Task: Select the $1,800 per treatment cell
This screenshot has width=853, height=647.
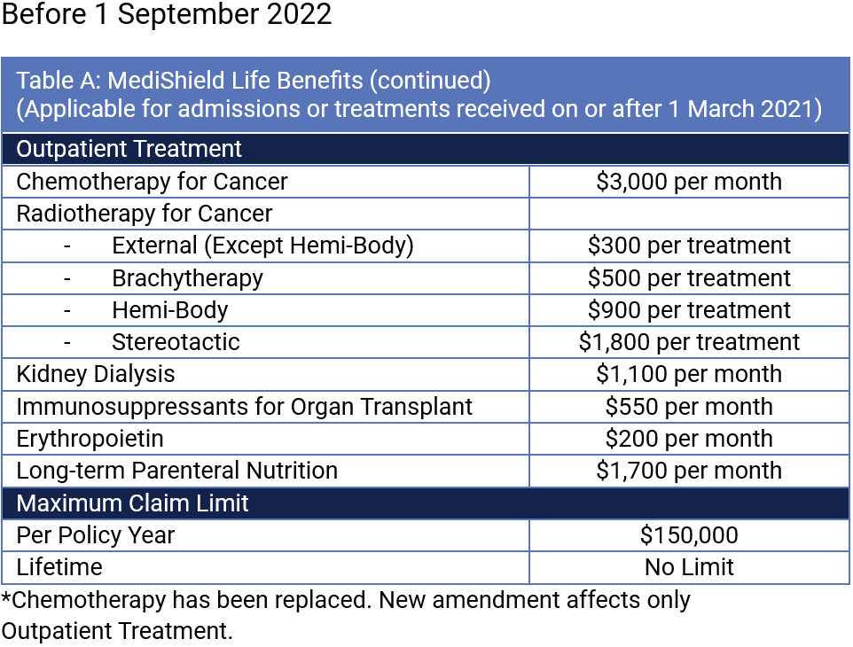Action: pyautogui.click(x=689, y=342)
